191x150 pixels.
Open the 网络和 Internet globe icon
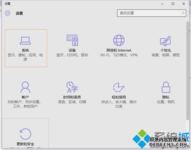pos(119,40)
